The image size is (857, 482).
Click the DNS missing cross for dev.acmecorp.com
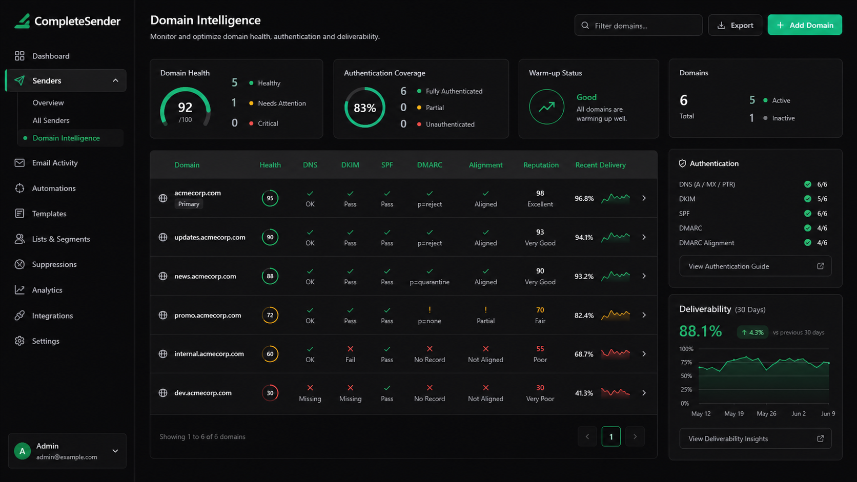(x=310, y=388)
